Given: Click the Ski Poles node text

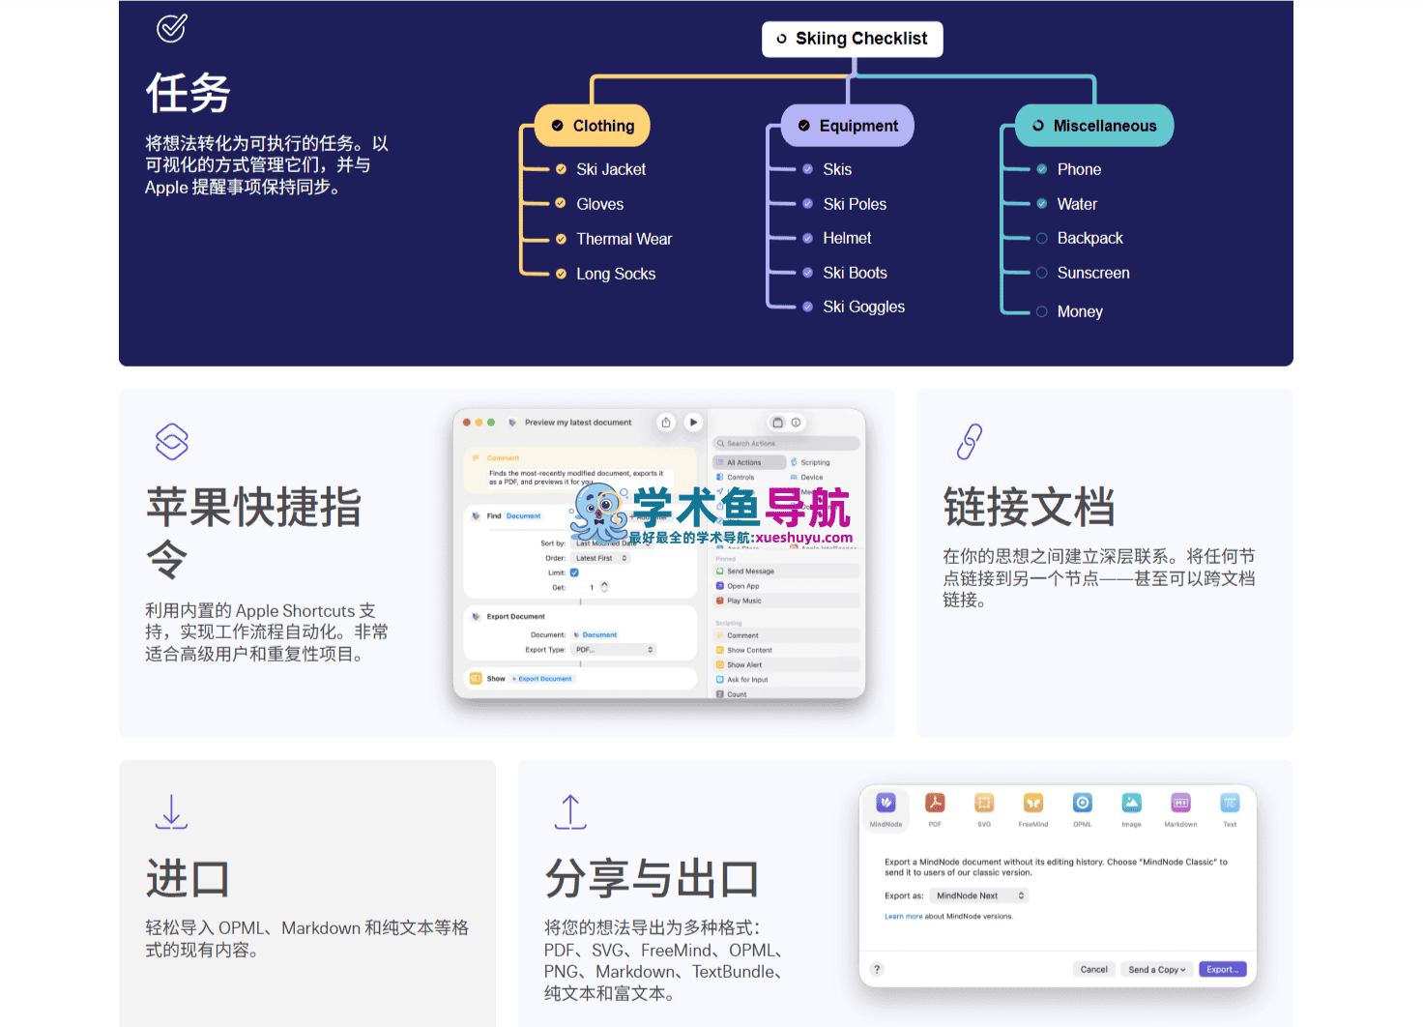Looking at the screenshot, I should [855, 204].
